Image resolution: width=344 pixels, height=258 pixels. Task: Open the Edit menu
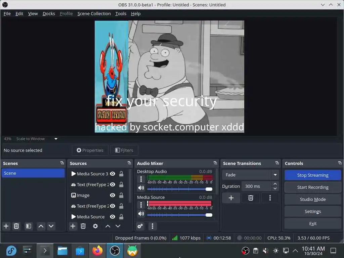19,13
